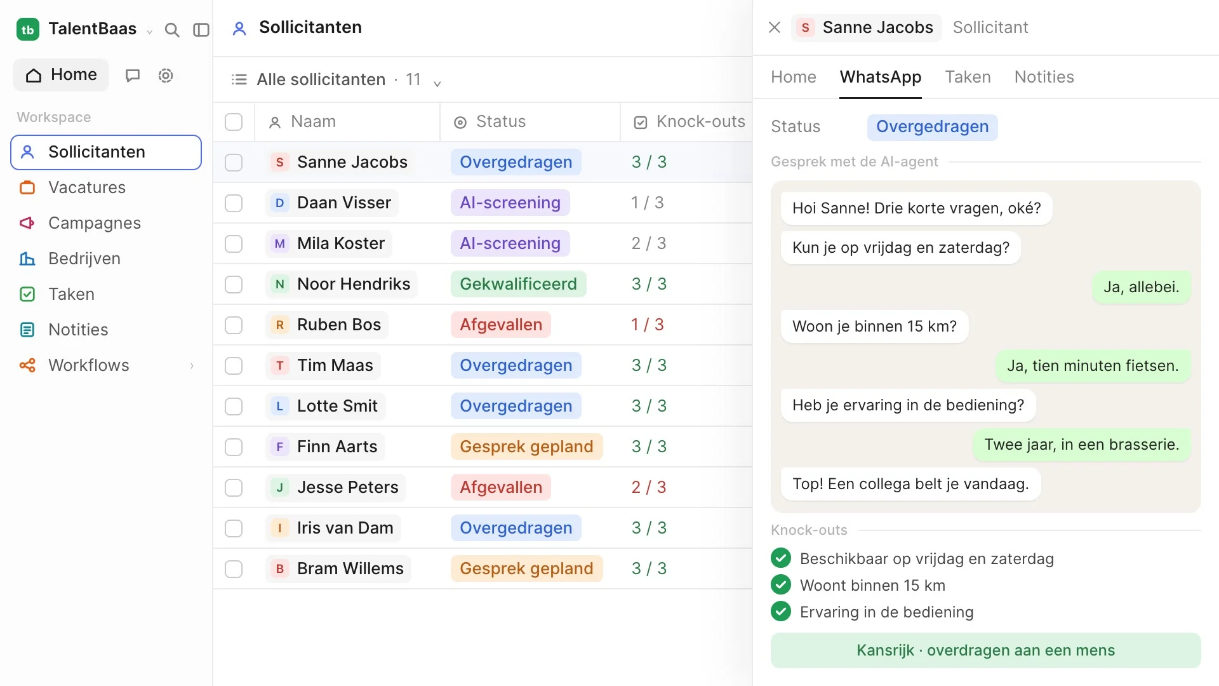Open Mila Koster applicant record
The width and height of the screenshot is (1219, 686).
tap(329, 244)
